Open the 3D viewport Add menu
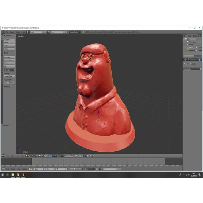Image resolution: width=203 pixels, height=203 pixels. point(18,156)
